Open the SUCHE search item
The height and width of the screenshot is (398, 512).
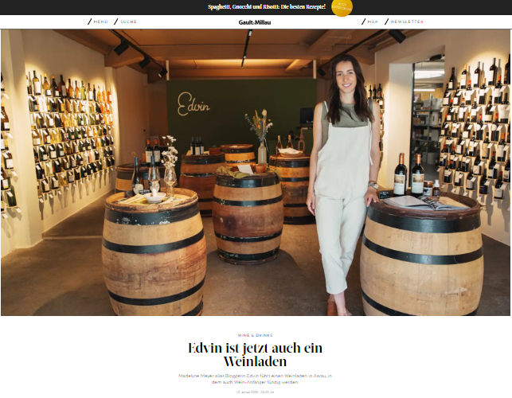click(129, 21)
